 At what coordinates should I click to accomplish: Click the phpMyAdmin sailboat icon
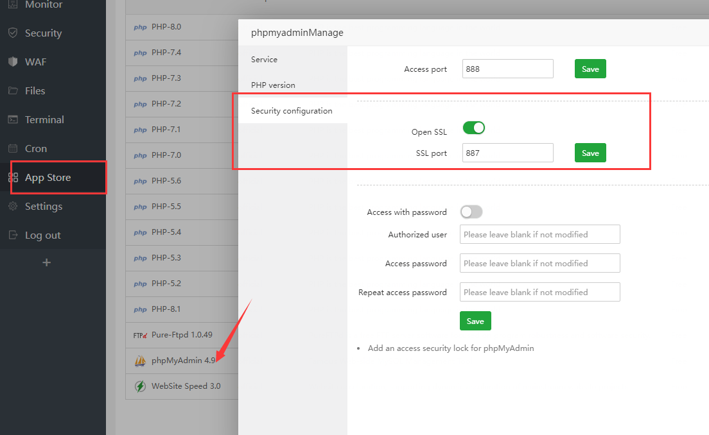pos(140,361)
